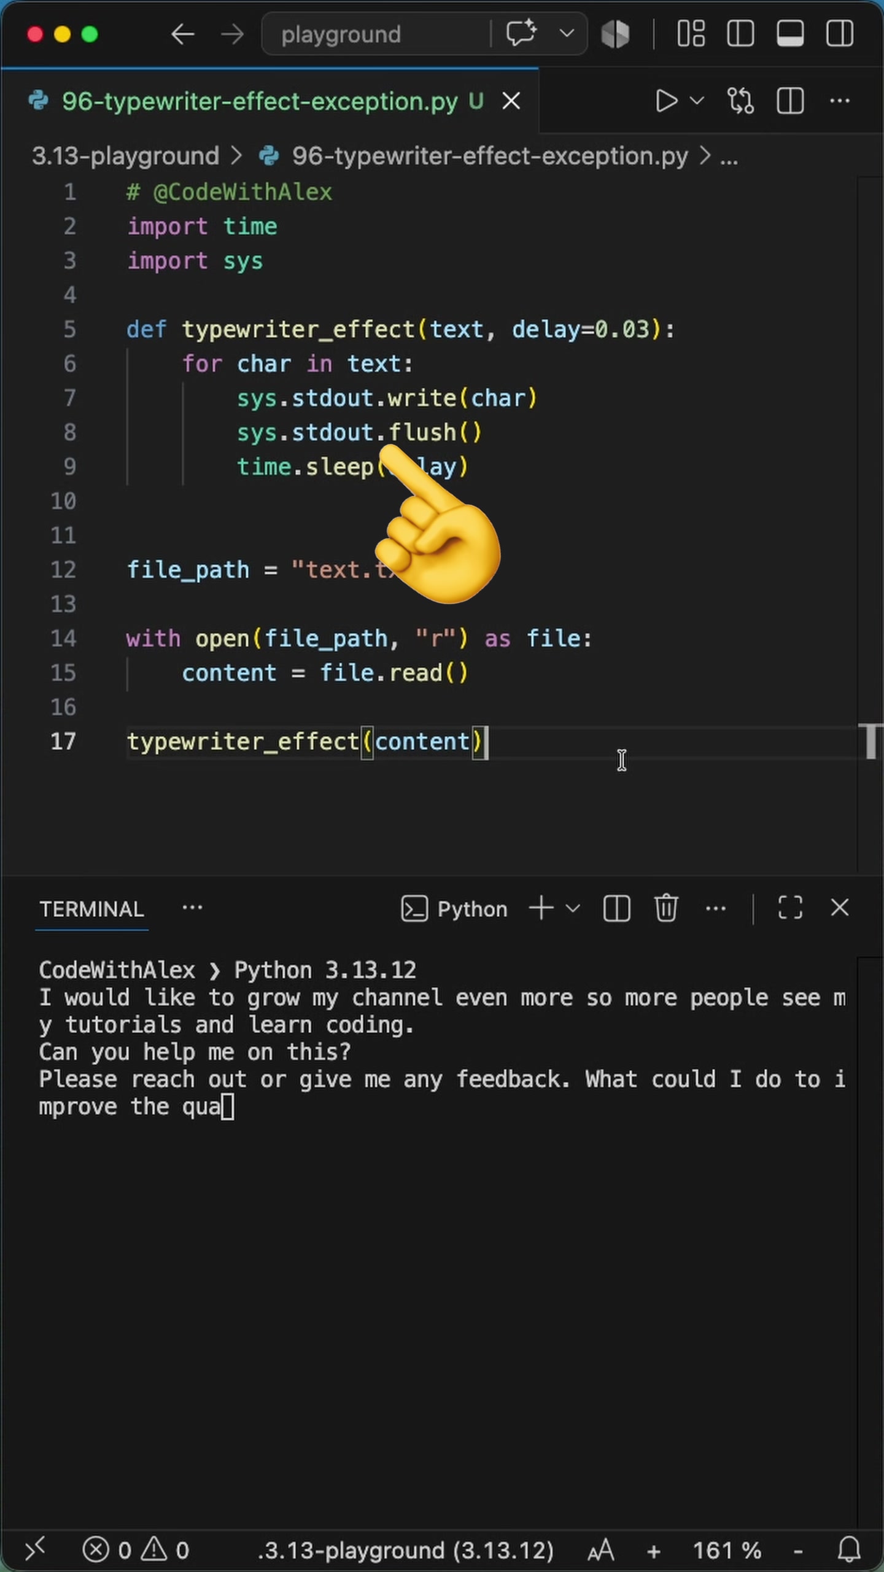884x1572 pixels.
Task: Click the 3.13-playground breadcrumb
Action: [125, 156]
